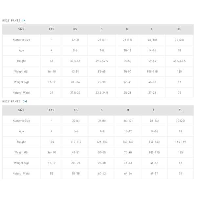
Task: Click natural waist value 69-71
Action: (154, 173)
